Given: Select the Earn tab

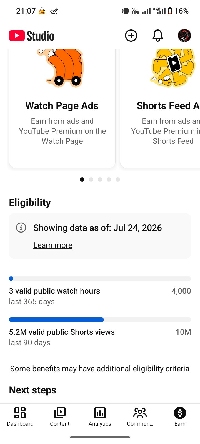Looking at the screenshot, I should pyautogui.click(x=180, y=417).
